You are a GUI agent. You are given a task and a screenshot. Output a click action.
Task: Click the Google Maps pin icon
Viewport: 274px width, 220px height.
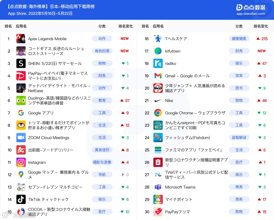pos(21,175)
